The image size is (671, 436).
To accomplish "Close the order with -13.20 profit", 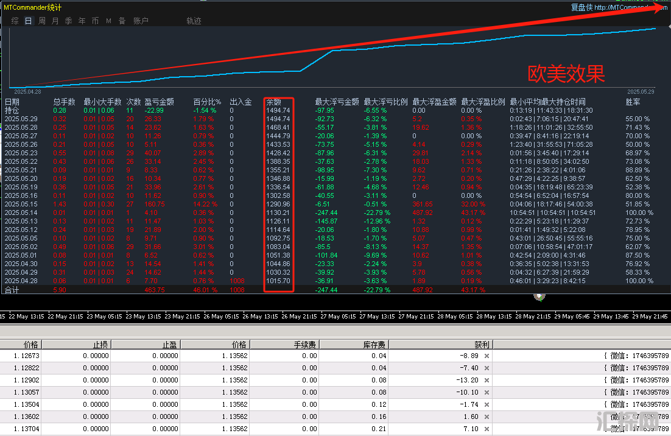I will tap(487, 381).
